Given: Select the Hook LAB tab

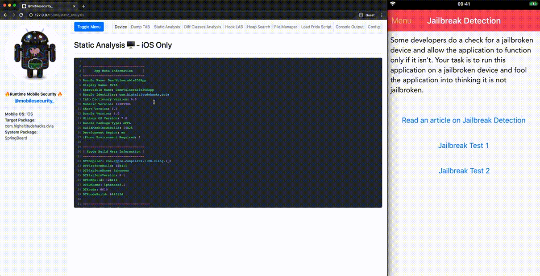Looking at the screenshot, I should 234,27.
